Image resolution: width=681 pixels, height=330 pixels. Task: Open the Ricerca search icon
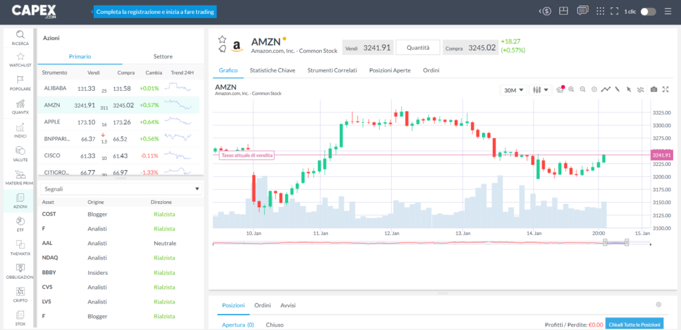click(x=21, y=38)
